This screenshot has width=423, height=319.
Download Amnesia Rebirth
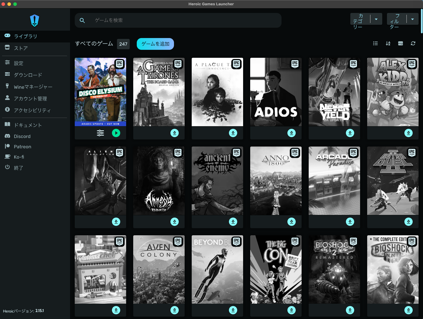tap(175, 222)
